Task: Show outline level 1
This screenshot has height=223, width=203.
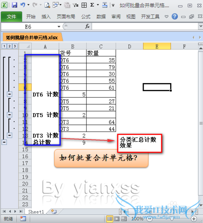Action: click(x=4, y=46)
